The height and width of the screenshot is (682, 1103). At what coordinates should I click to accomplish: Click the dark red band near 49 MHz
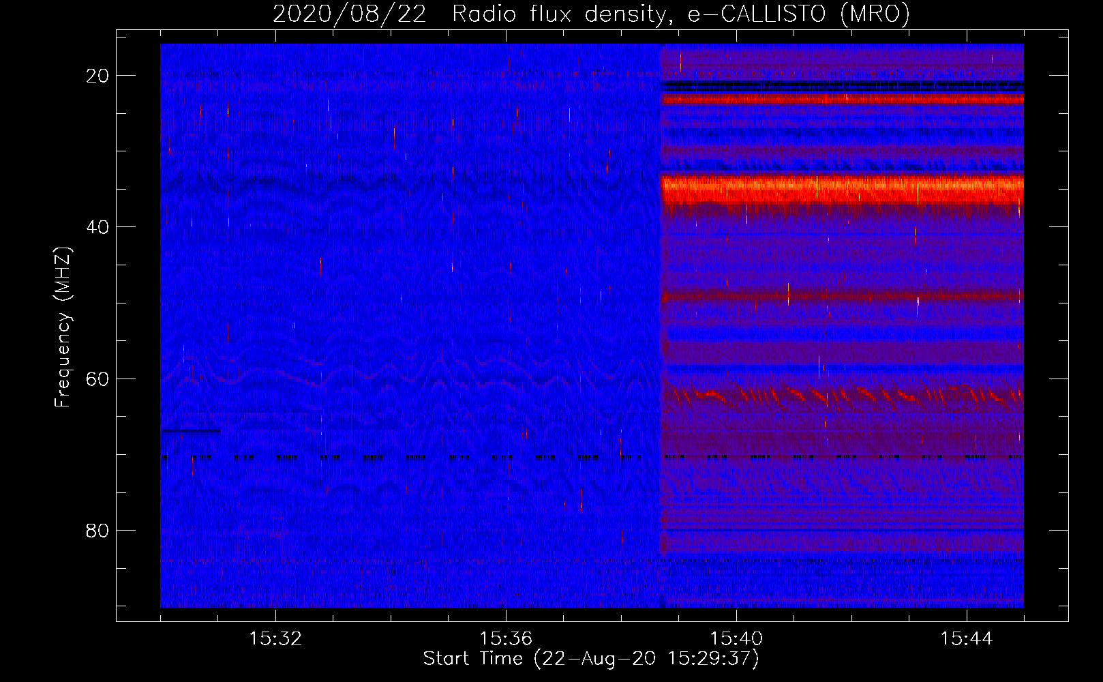(x=843, y=297)
